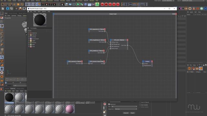207x116 pixels.
Task: Click the cube object icon in left sidebar
Action: (x=2, y=26)
